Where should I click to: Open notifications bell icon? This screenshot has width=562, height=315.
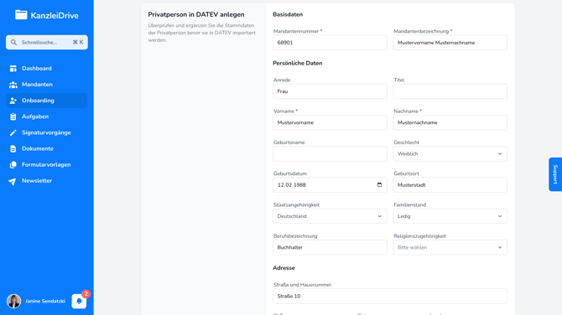79,301
